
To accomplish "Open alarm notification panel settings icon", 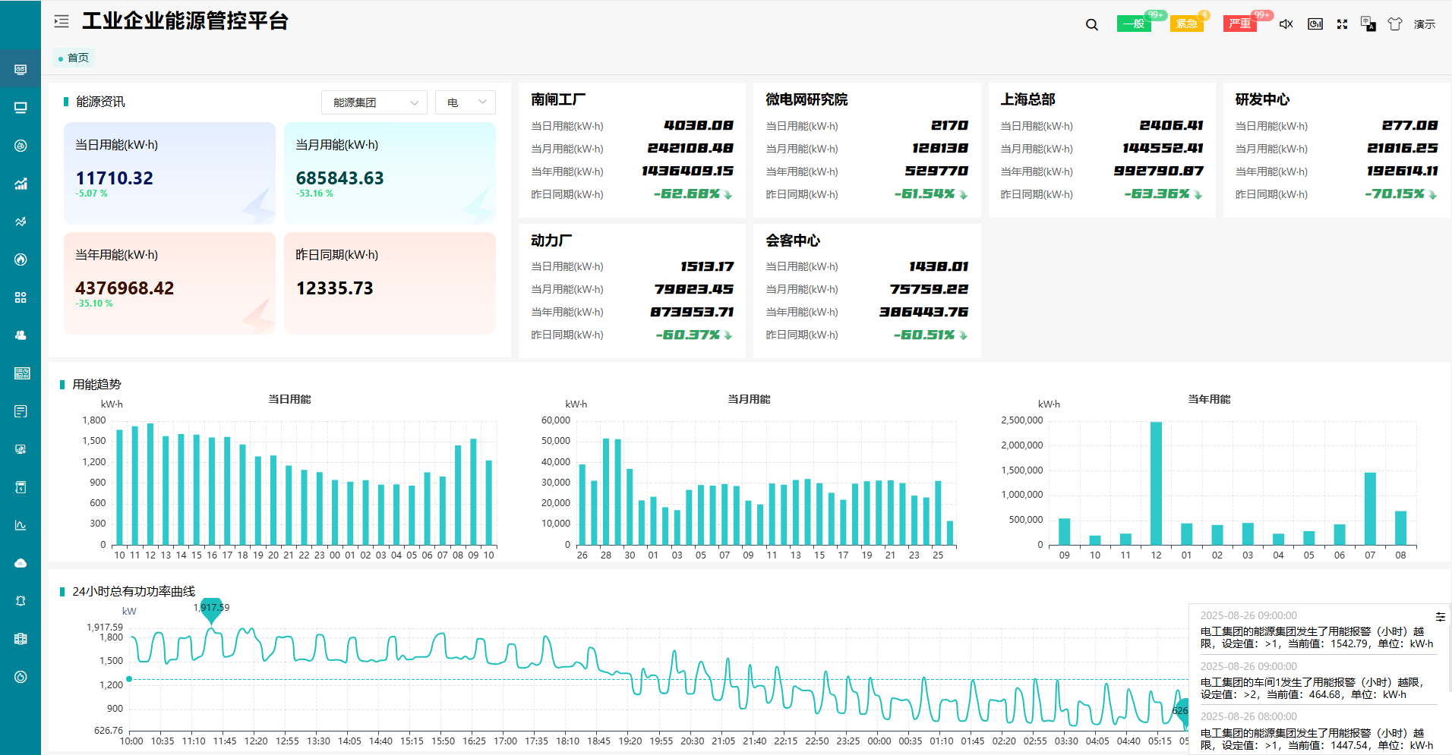I will coord(1440,617).
